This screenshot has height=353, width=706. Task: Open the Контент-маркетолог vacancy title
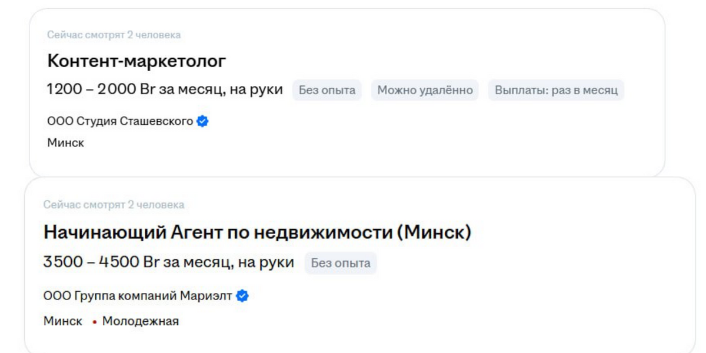click(136, 61)
